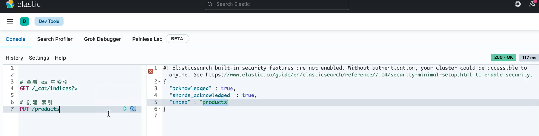This screenshot has width=539, height=136.
Task: Click the 117 ms response time badge
Action: [x=529, y=58]
